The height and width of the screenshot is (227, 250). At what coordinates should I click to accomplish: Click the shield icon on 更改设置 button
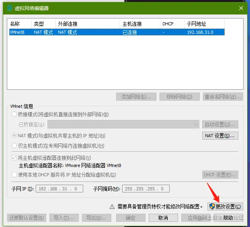[x=212, y=206]
